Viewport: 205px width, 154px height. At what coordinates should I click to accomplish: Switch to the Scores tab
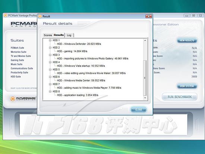click(48, 35)
